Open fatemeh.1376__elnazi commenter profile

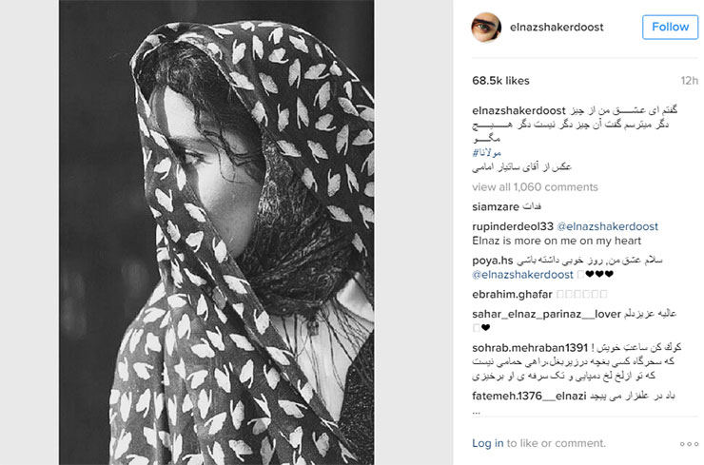[529, 396]
